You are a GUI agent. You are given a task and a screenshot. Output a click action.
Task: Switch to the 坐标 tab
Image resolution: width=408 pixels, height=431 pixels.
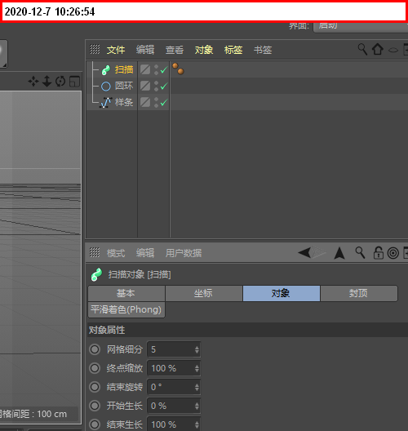pyautogui.click(x=203, y=293)
